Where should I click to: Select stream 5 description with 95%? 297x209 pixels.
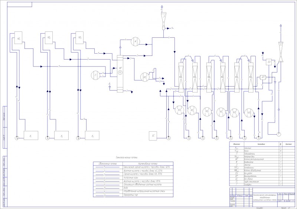pyautogui.click(x=142, y=181)
